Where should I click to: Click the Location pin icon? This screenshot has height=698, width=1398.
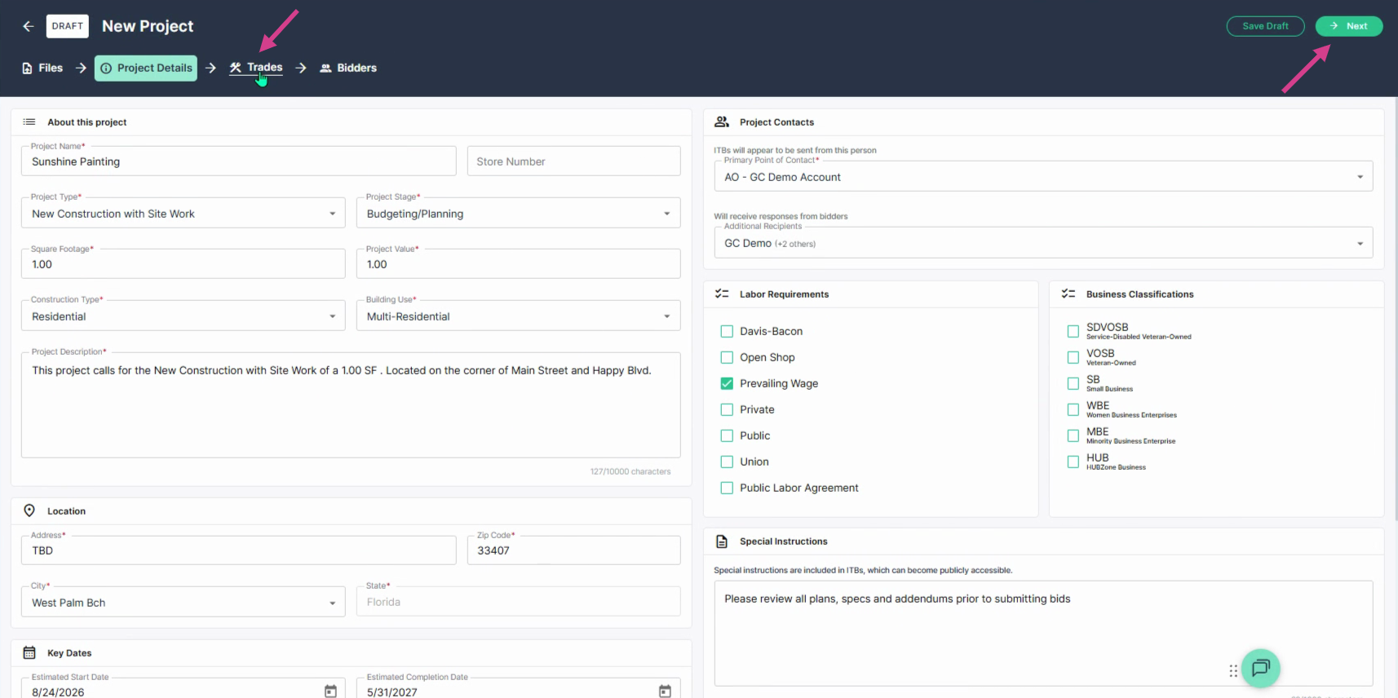coord(29,510)
